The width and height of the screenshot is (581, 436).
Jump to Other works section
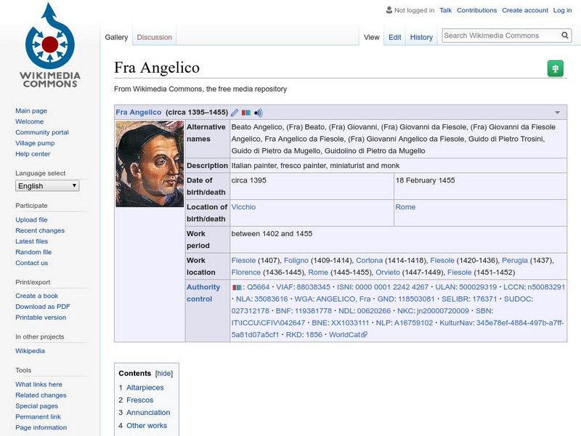[147, 425]
